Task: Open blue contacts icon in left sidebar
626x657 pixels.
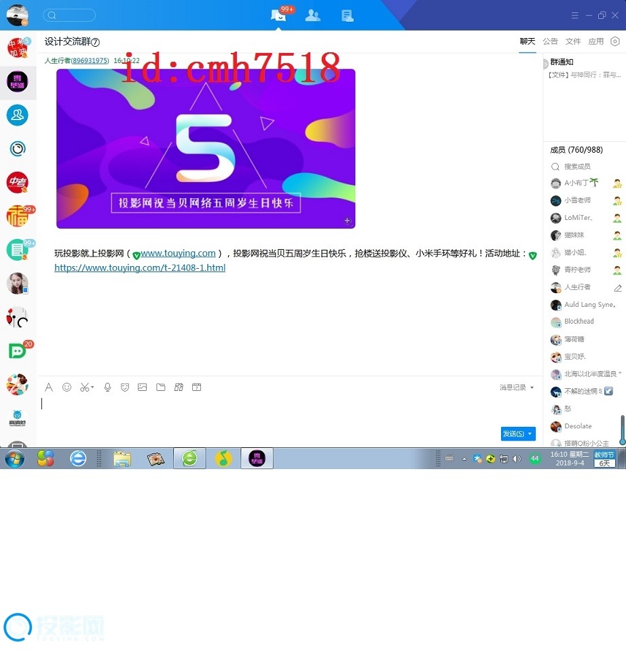Action: [x=17, y=115]
